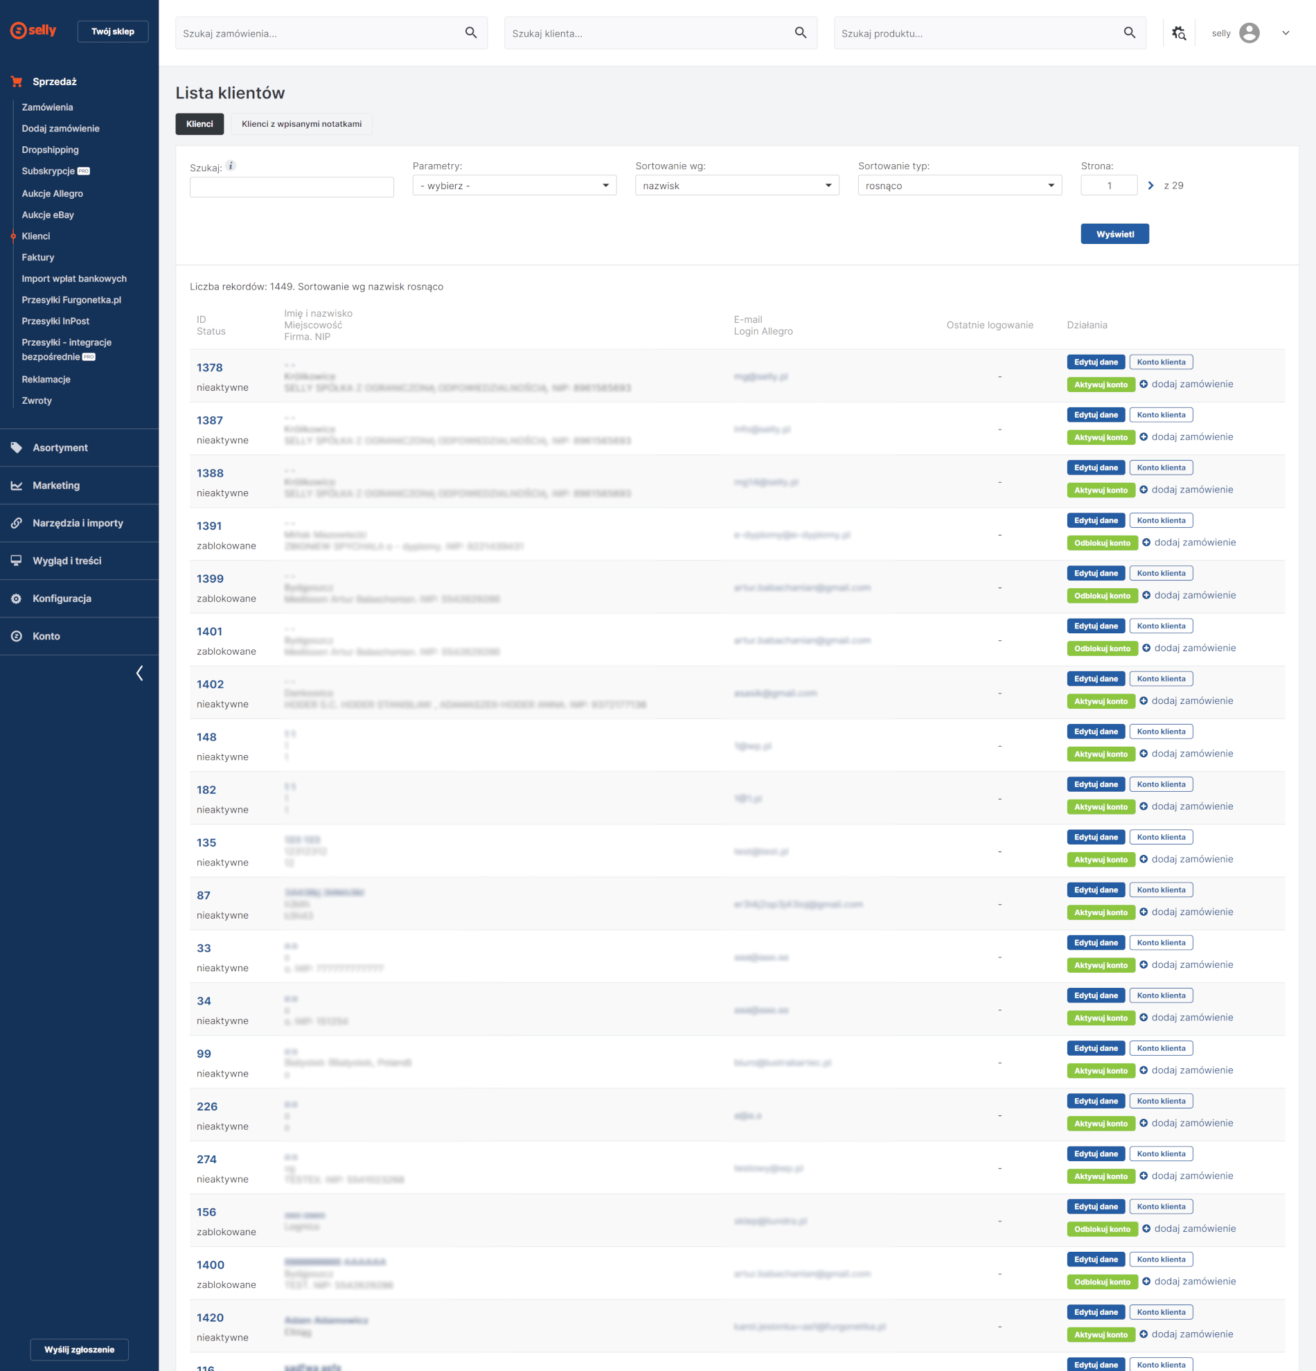Viewport: 1316px width, 1371px height.
Task: Expand the Narzędzia i importy section
Action: point(79,523)
